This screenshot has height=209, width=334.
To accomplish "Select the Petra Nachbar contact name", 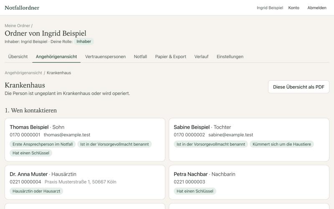I will coord(191,174).
